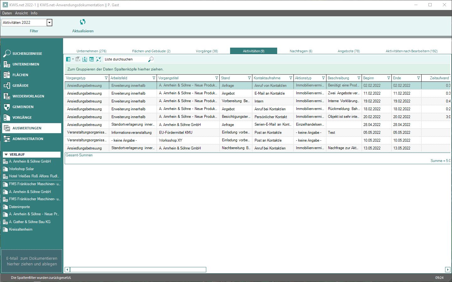Switch to Nachfragen (6) tab
The height and width of the screenshot is (282, 452).
[x=301, y=51]
